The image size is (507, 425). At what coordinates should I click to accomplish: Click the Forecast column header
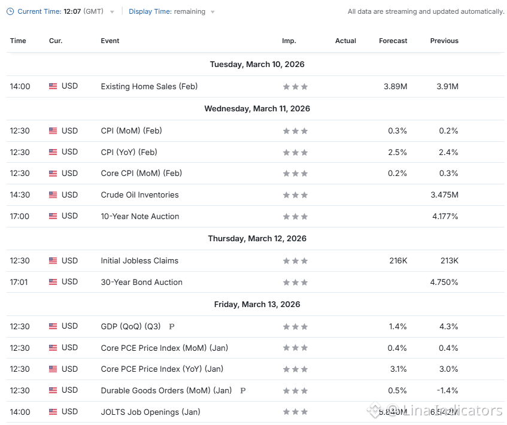[x=393, y=41]
